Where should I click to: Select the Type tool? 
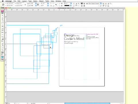(3, 20)
